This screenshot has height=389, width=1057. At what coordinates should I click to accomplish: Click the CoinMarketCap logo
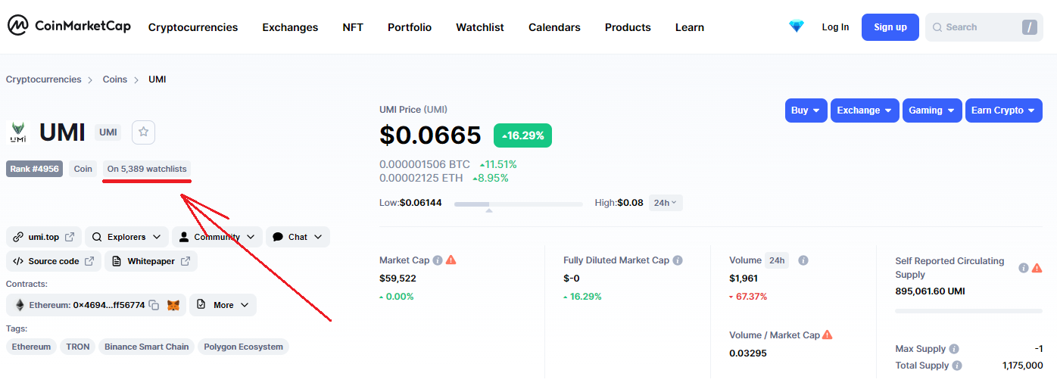click(69, 26)
